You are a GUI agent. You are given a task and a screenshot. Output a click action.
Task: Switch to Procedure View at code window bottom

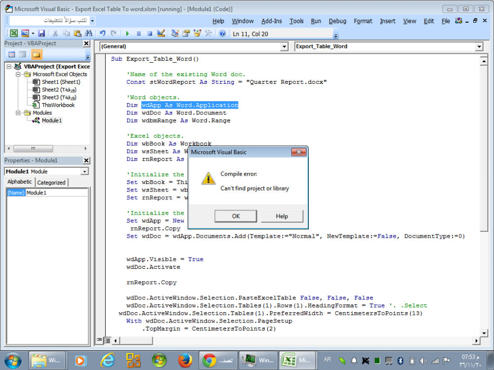[x=100, y=340]
